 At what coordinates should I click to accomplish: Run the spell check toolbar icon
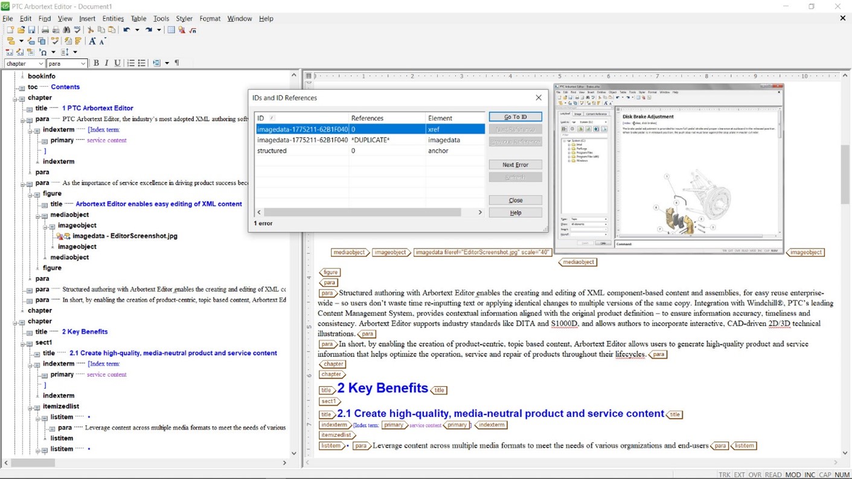coord(77,30)
